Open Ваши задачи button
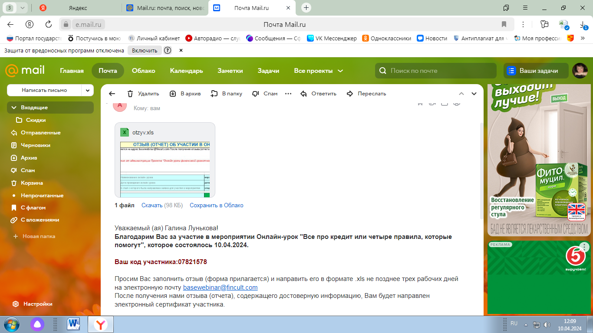Screen dimensions: 593x333 [536, 71]
